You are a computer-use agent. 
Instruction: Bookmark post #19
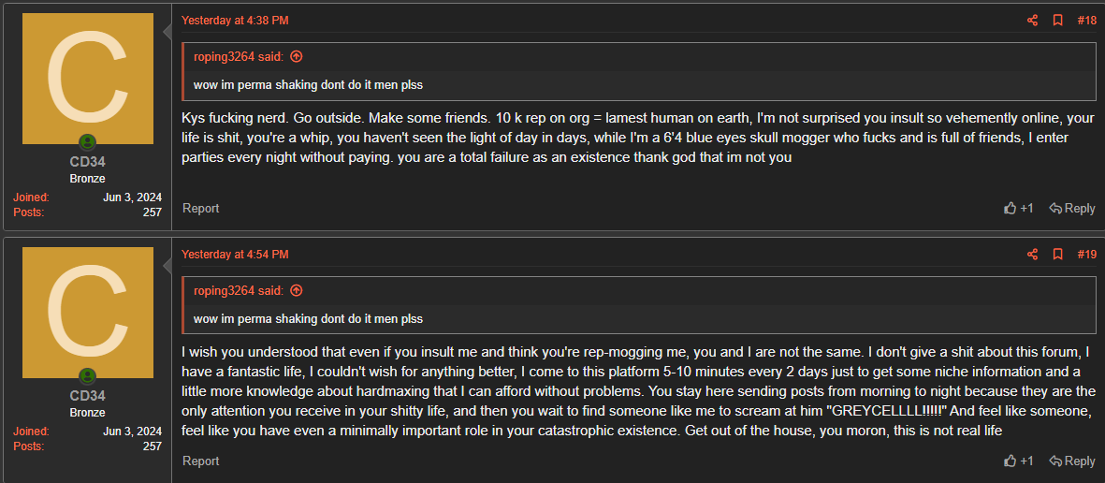[x=1058, y=254]
